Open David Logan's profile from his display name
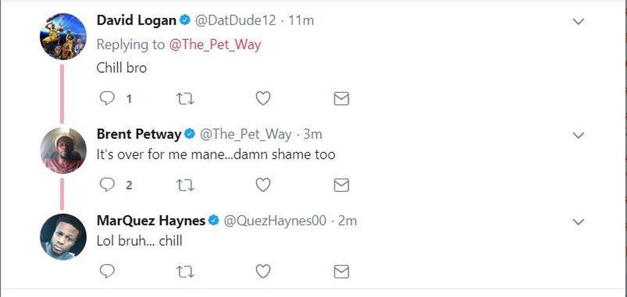The height and width of the screenshot is (297, 627). 137,20
